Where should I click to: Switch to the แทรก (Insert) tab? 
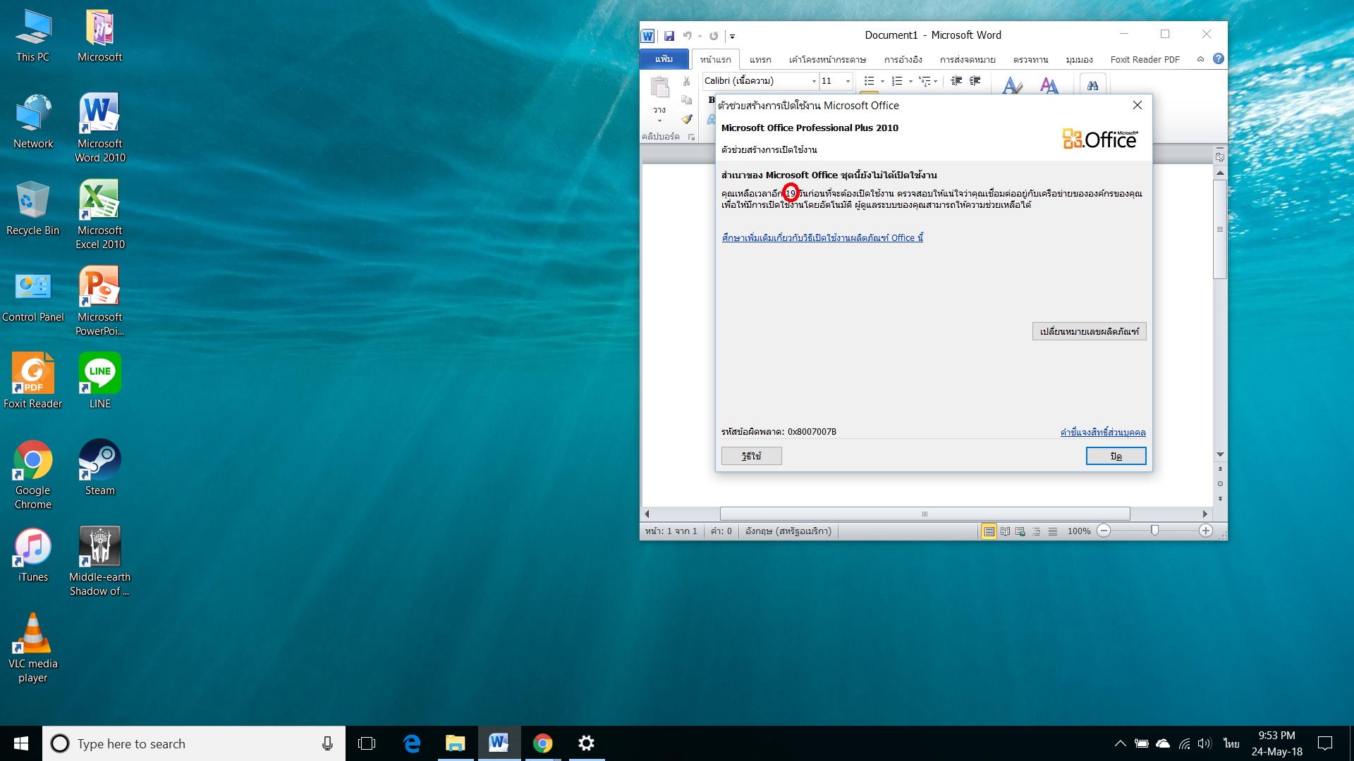point(760,60)
